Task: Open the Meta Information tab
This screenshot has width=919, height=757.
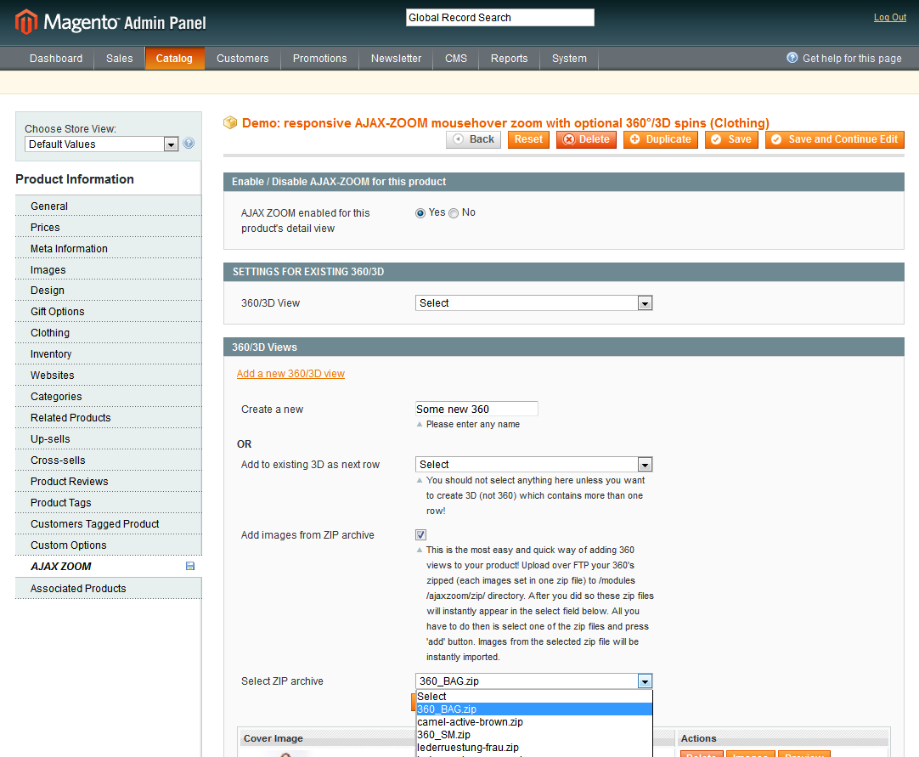Action: 109,249
